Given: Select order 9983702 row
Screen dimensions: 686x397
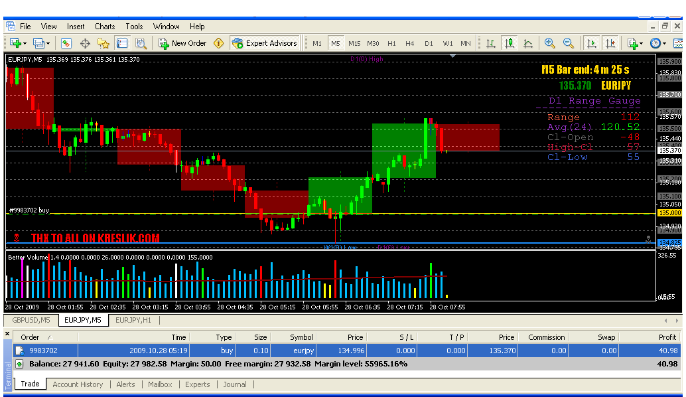Looking at the screenshot, I should pyautogui.click(x=347, y=351).
